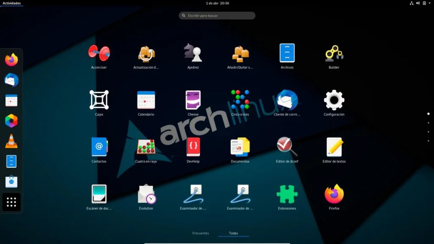This screenshot has height=244, width=434.
Task: Open system menu dropdown arrow
Action: (430, 3)
